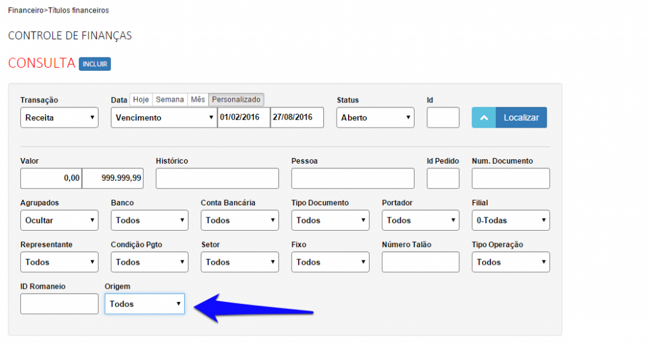Collapse filters with the chevron-up button
This screenshot has height=345, width=648.
click(x=483, y=118)
